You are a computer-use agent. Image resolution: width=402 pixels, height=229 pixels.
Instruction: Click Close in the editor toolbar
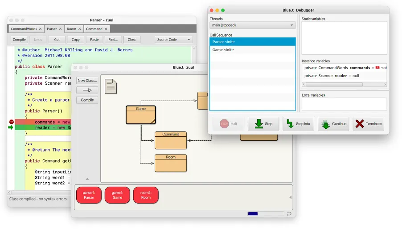coord(132,40)
